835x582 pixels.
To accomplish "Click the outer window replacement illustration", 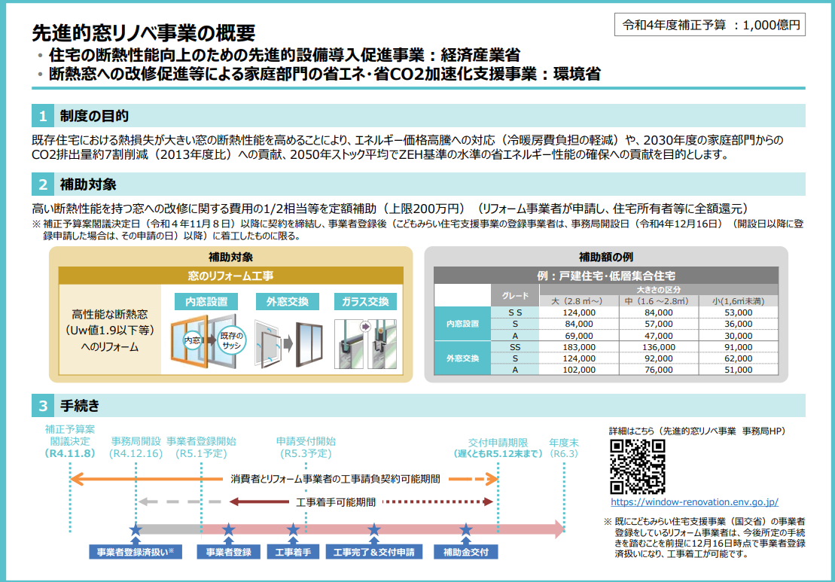I will (288, 344).
